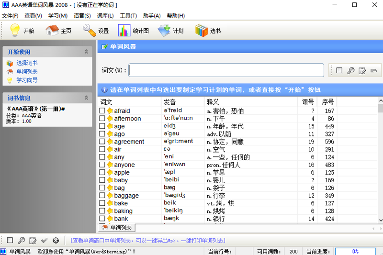
Task: Open the 助手(A) menu
Action: coord(152,16)
